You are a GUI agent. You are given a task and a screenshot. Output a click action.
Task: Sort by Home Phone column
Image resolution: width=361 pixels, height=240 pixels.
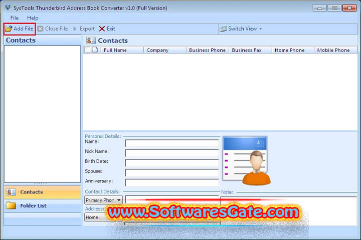pos(293,50)
